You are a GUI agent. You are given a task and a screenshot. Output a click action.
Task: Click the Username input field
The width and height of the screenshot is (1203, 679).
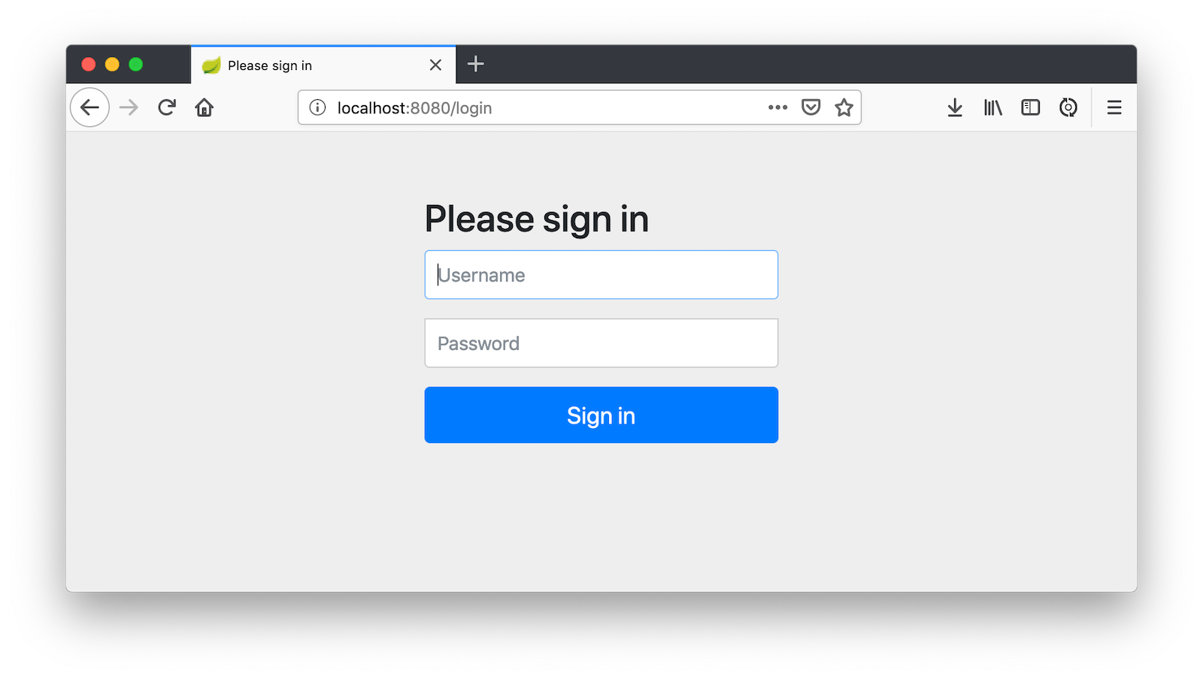click(x=601, y=275)
